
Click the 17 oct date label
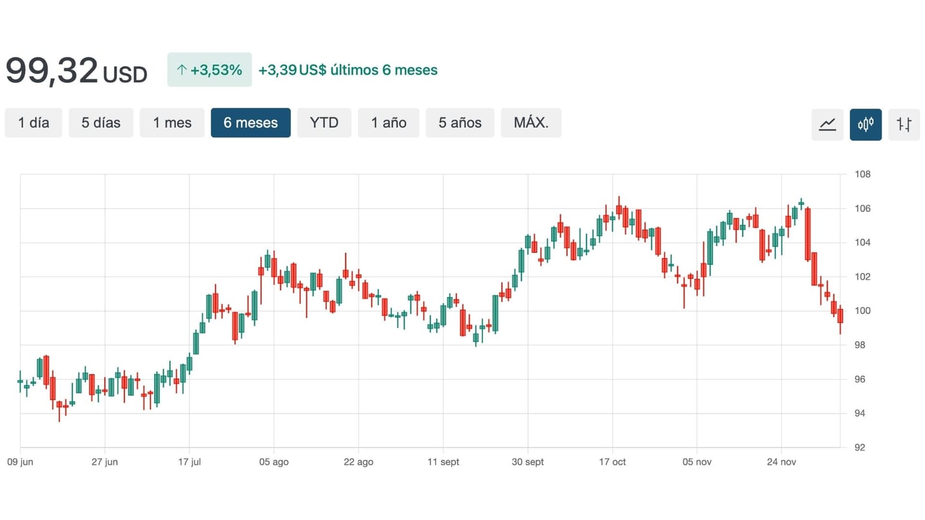612,462
